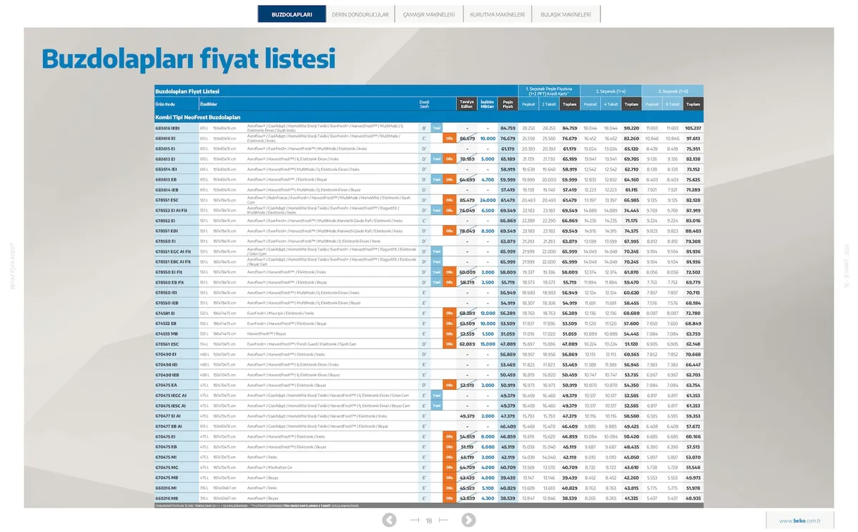
Task: Click the last-page marker right of 18
Action: (x=443, y=521)
